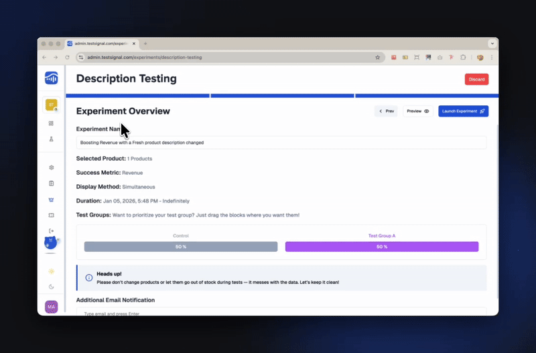Expand the browser tab search chevron

[492, 44]
